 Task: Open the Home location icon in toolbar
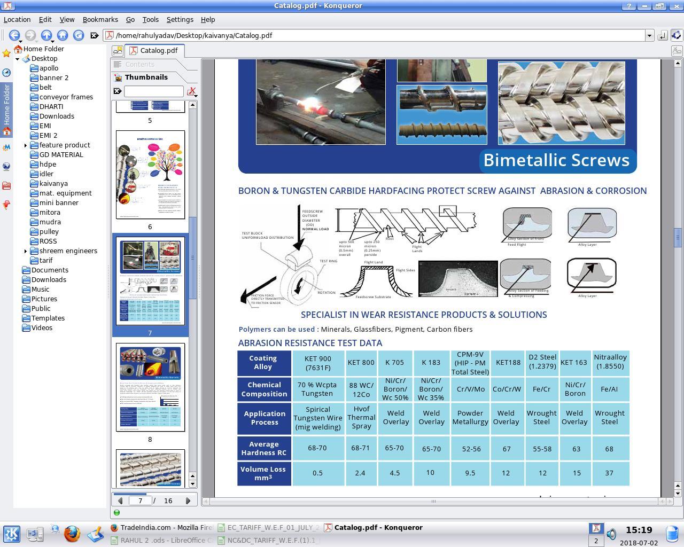63,35
